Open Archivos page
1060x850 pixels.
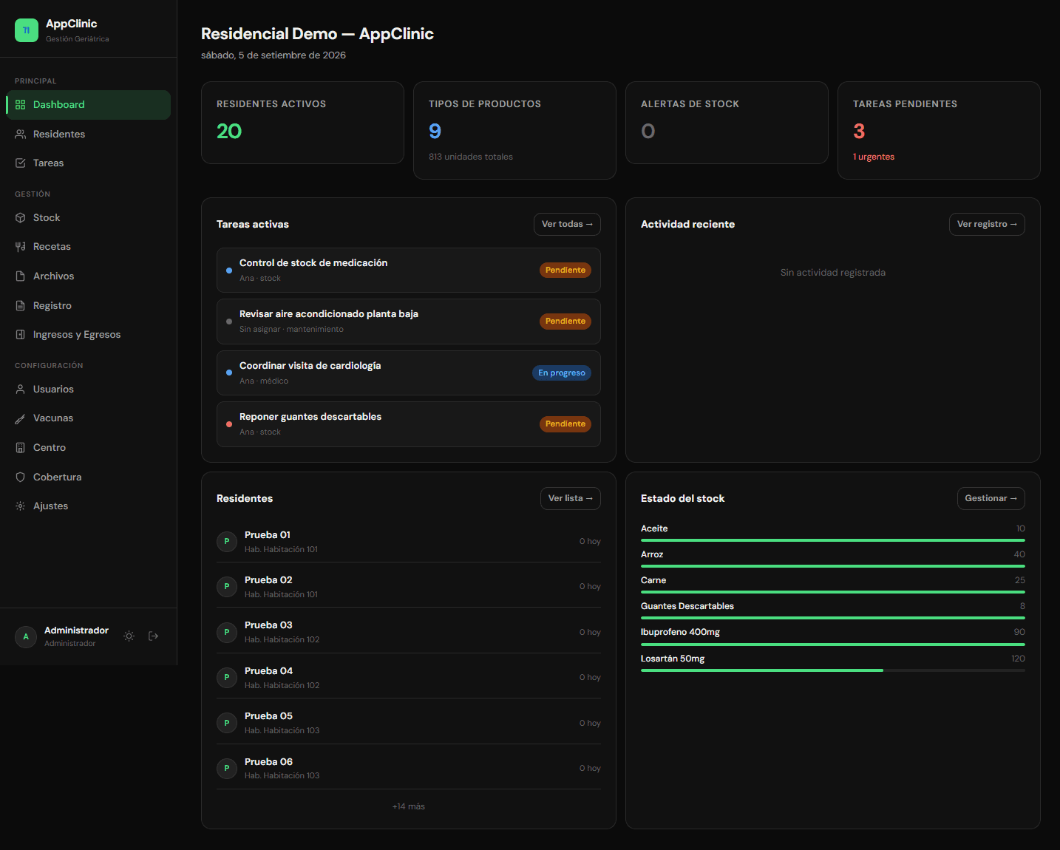click(x=88, y=276)
